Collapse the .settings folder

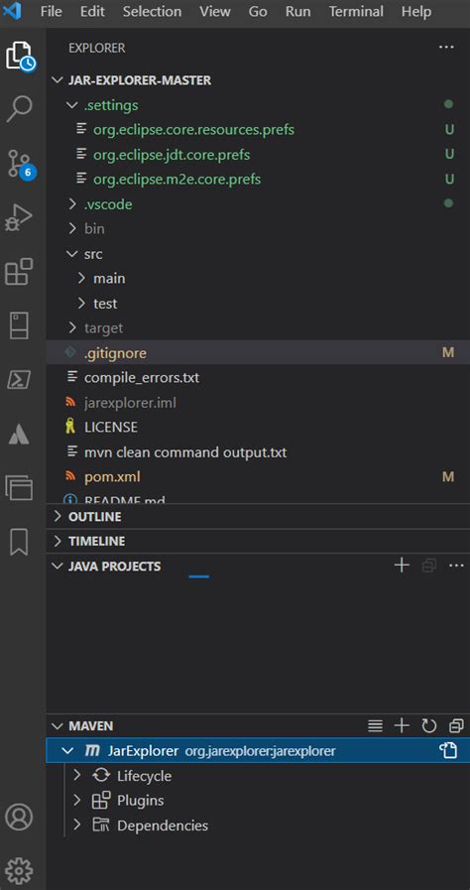[71, 105]
